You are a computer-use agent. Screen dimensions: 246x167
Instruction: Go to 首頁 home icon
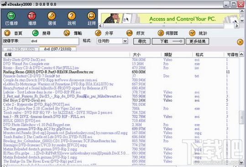pos(7,33)
